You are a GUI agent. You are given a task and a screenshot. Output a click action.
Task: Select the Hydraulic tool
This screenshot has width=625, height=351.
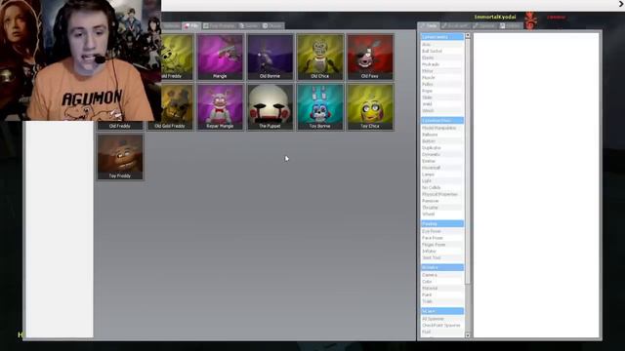442,64
